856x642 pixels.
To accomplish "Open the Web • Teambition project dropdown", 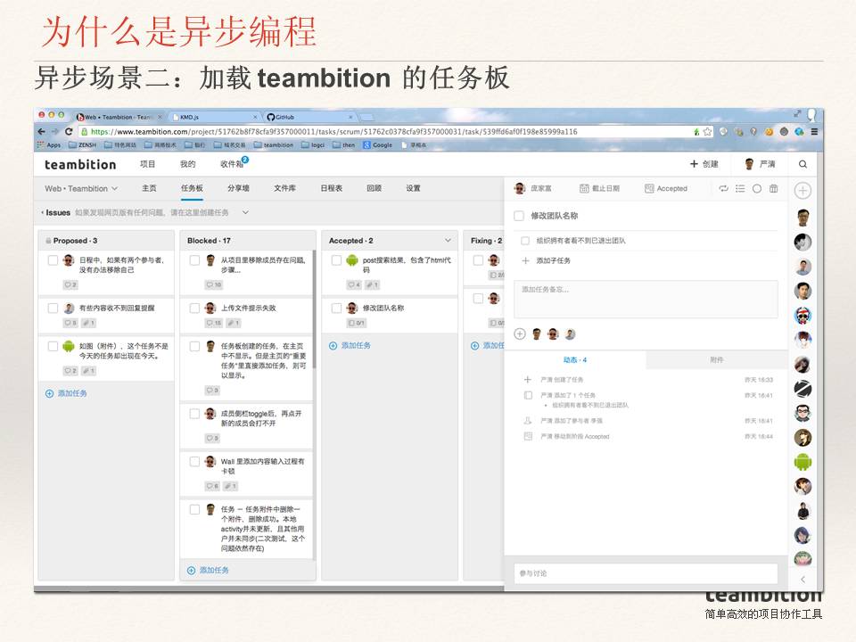I will pos(81,189).
